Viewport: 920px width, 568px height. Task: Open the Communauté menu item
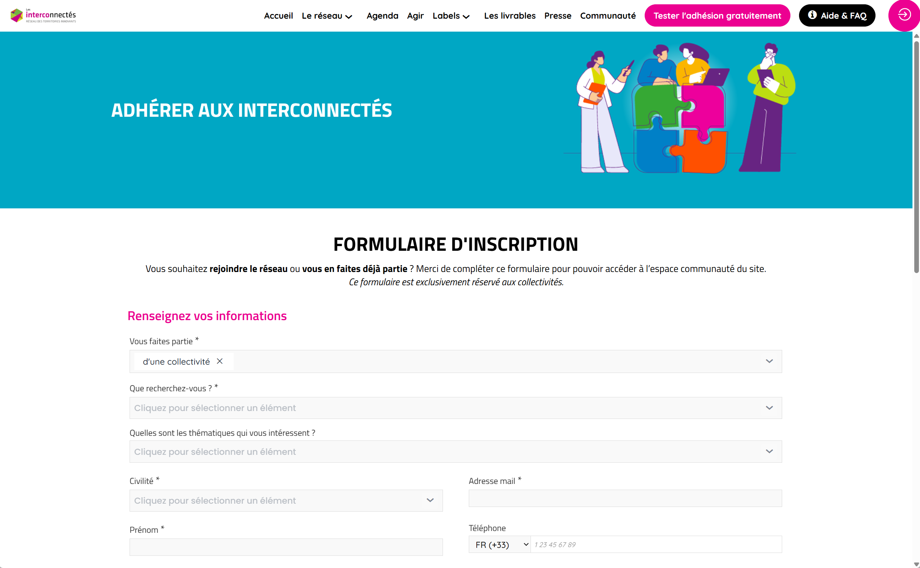point(608,16)
